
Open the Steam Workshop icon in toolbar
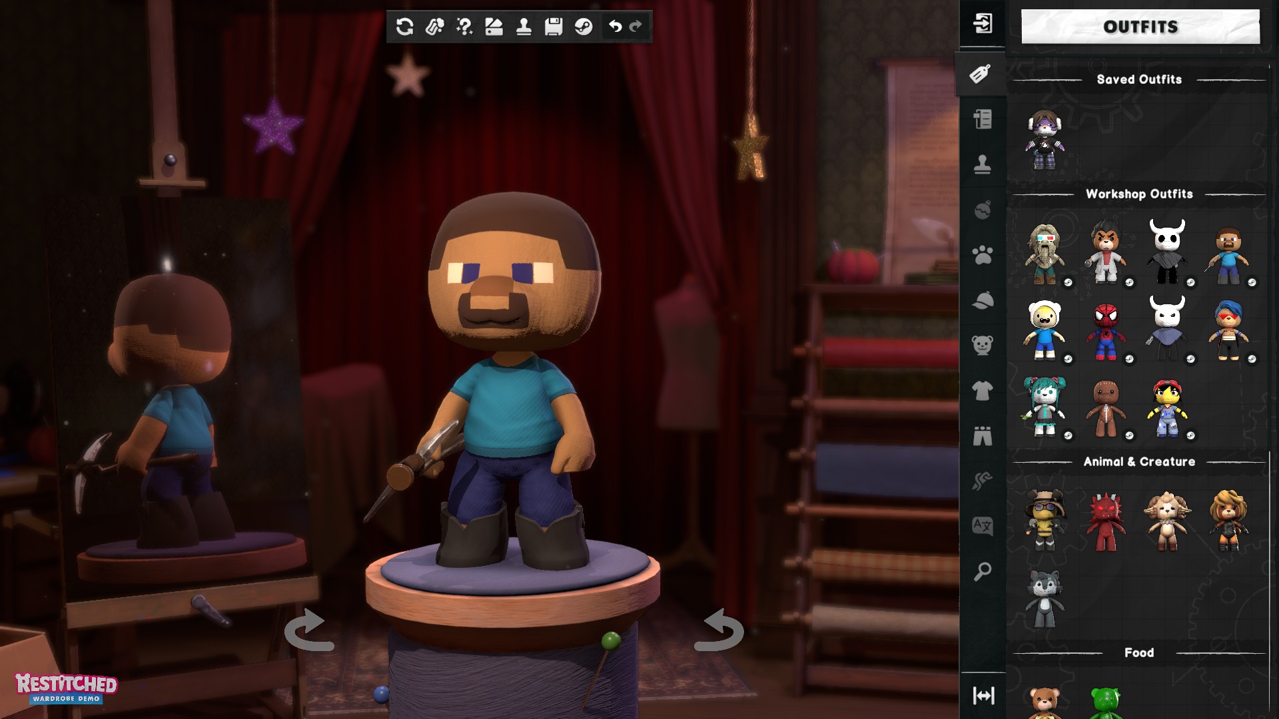click(584, 27)
